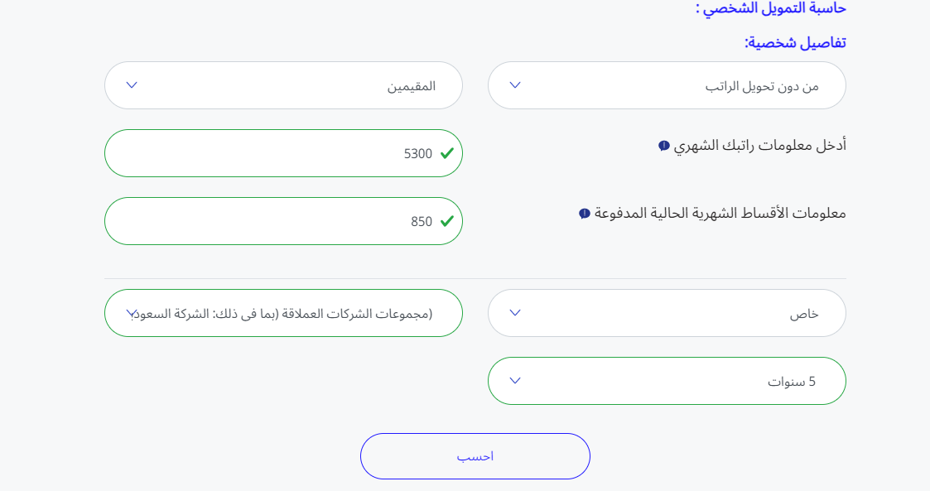Click the monthly salary input showing 5300

pyautogui.click(x=283, y=153)
